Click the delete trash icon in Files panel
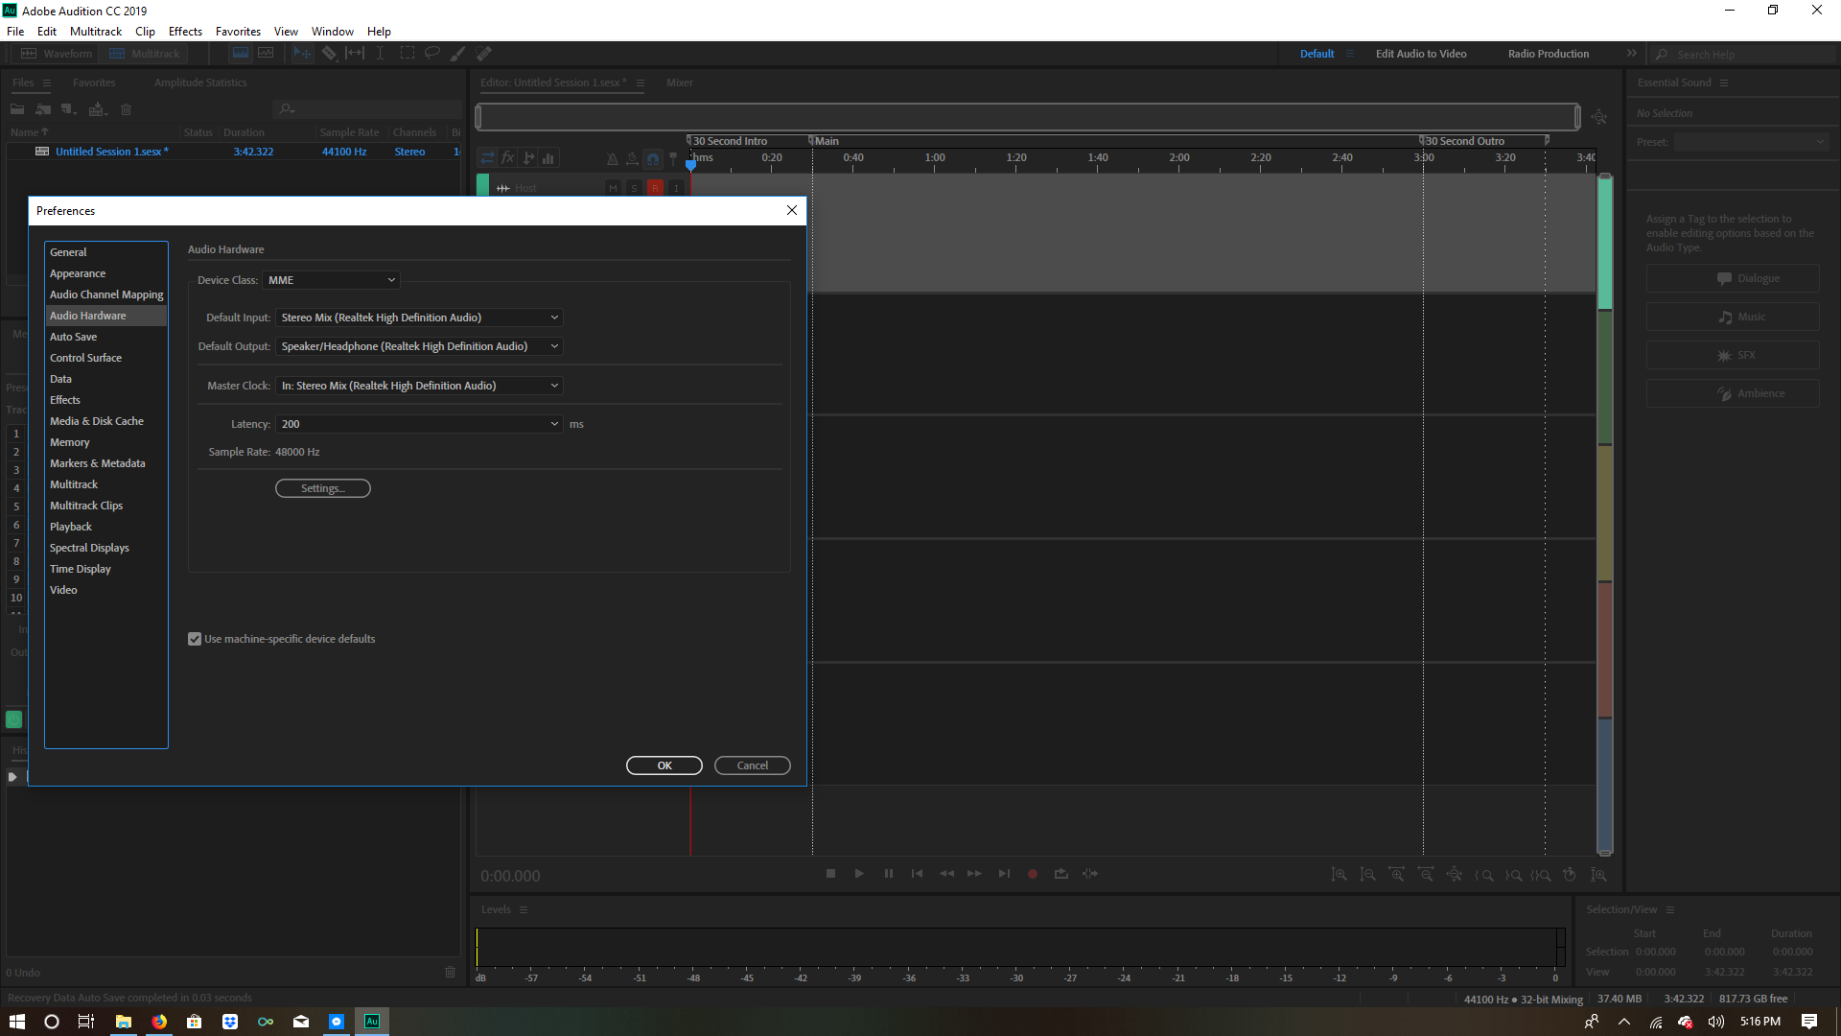Image resolution: width=1841 pixels, height=1036 pixels. pos(126,109)
